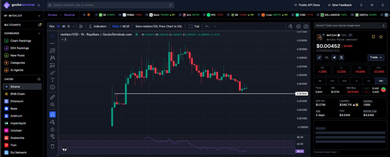Open site settings gear in top header

point(372,5)
